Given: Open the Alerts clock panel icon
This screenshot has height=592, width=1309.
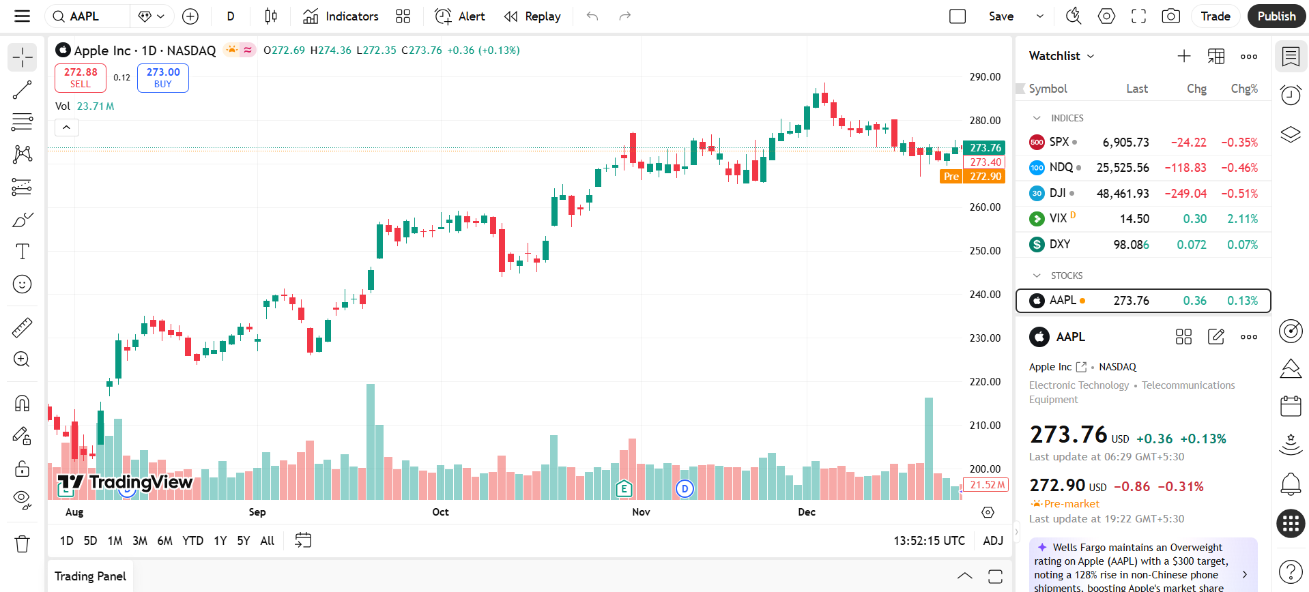Looking at the screenshot, I should (1290, 95).
